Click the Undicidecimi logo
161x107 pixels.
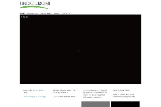coord(35,5)
